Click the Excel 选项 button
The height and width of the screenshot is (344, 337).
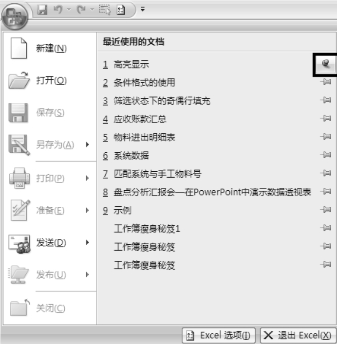click(x=219, y=335)
